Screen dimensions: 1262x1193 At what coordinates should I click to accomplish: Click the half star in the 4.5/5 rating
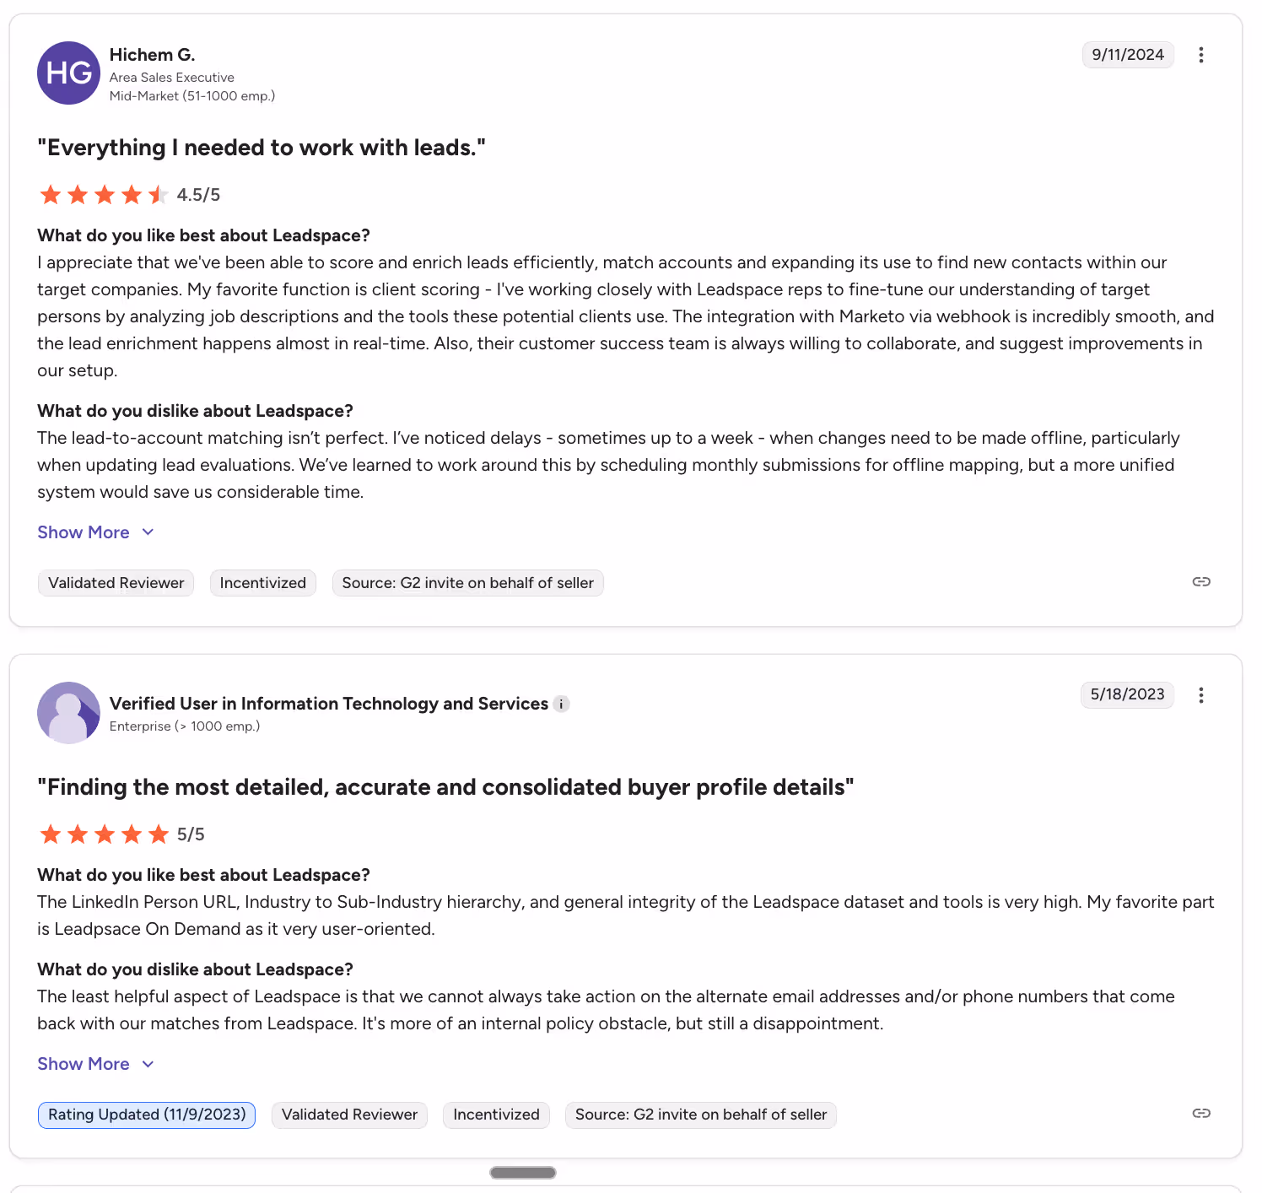coord(159,194)
